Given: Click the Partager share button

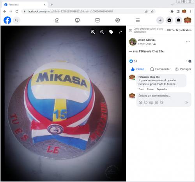Looking at the screenshot, I should (183, 69).
